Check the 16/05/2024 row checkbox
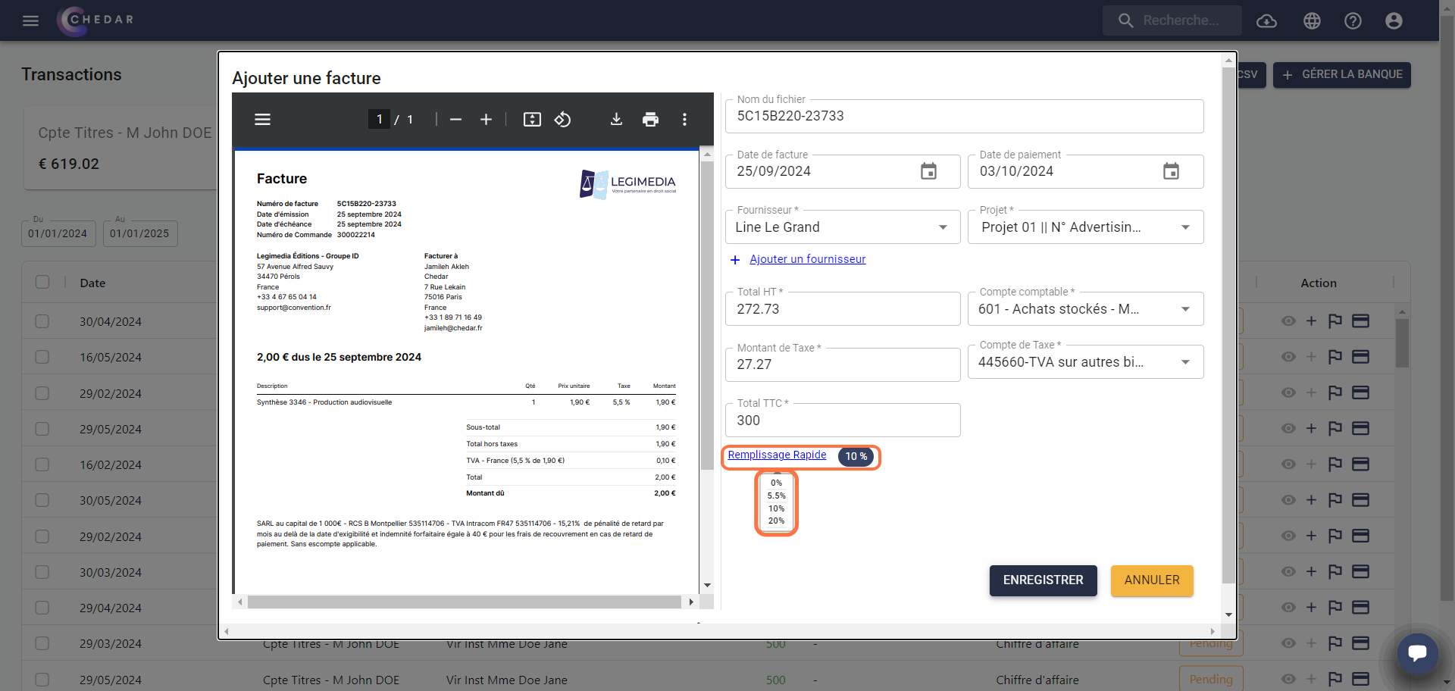1455x691 pixels. [42, 357]
